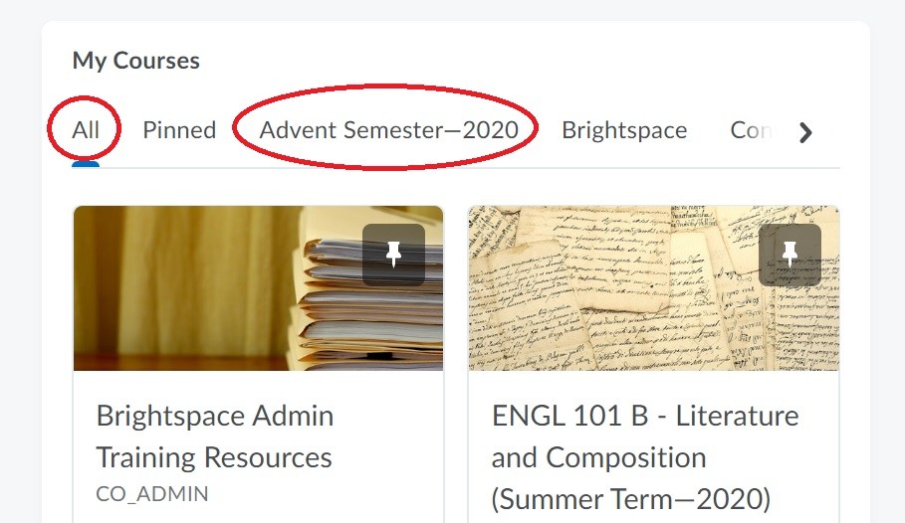Click the CO_ADMIN course code text
The width and height of the screenshot is (905, 523).
(x=151, y=494)
